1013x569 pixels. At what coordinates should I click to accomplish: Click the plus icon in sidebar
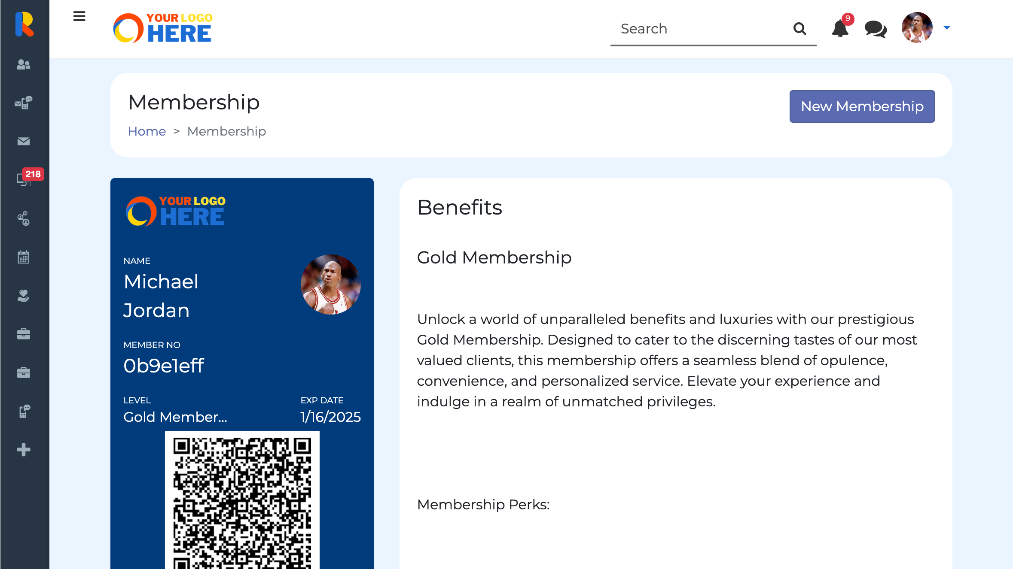(x=24, y=450)
